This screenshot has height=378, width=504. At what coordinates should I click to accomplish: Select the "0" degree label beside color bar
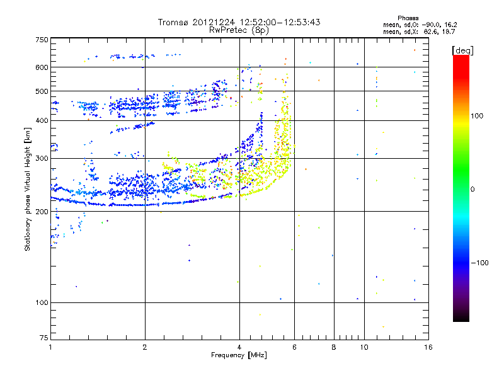(472, 190)
